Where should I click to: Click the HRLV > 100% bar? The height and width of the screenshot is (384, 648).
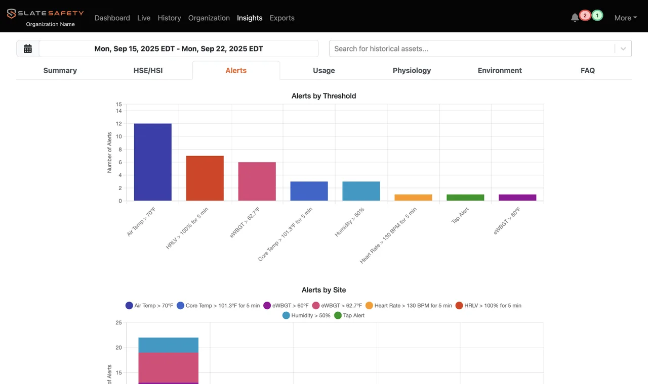205,178
